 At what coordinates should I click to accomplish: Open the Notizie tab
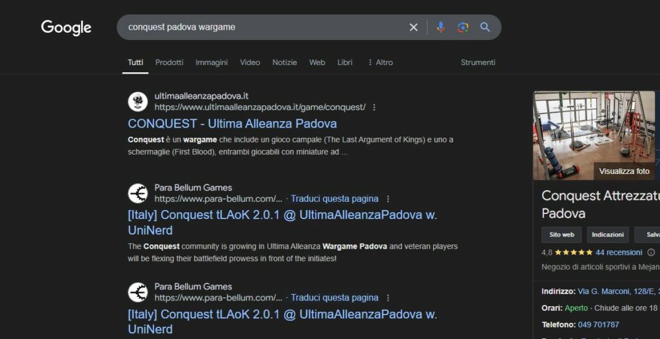coord(284,63)
